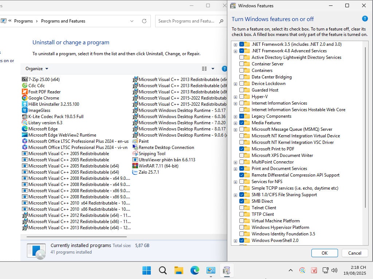Click the Google Chrome icon in program list

coord(24,98)
